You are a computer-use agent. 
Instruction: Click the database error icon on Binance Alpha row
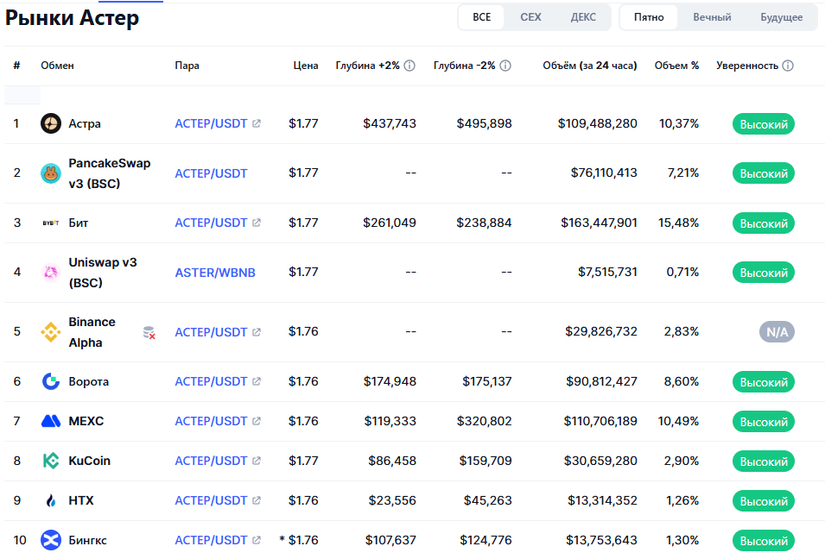[149, 332]
